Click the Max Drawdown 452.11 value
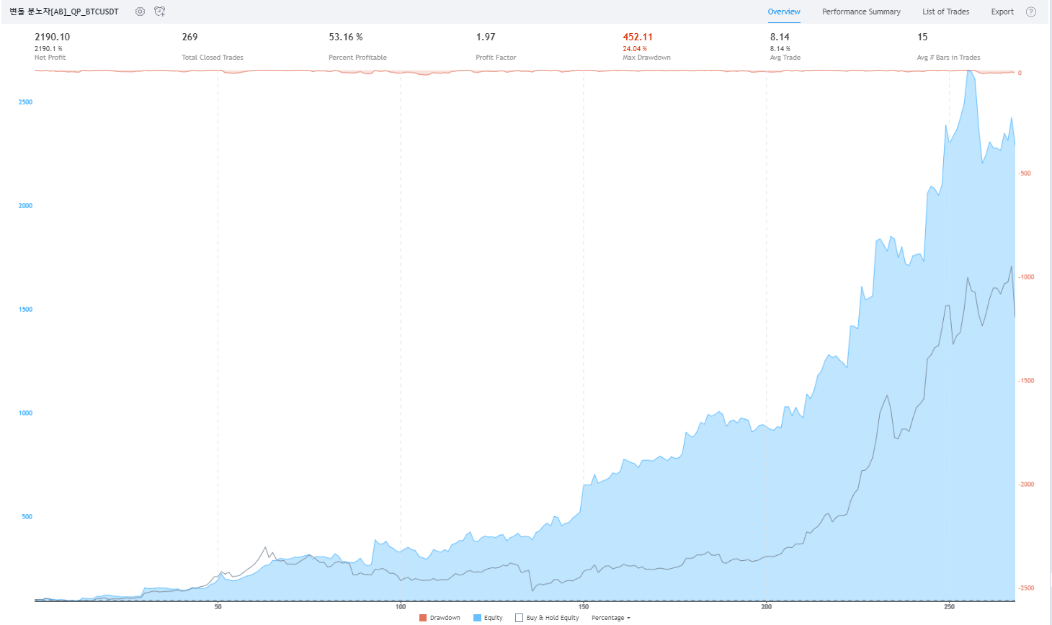This screenshot has width=1052, height=625. coord(638,37)
